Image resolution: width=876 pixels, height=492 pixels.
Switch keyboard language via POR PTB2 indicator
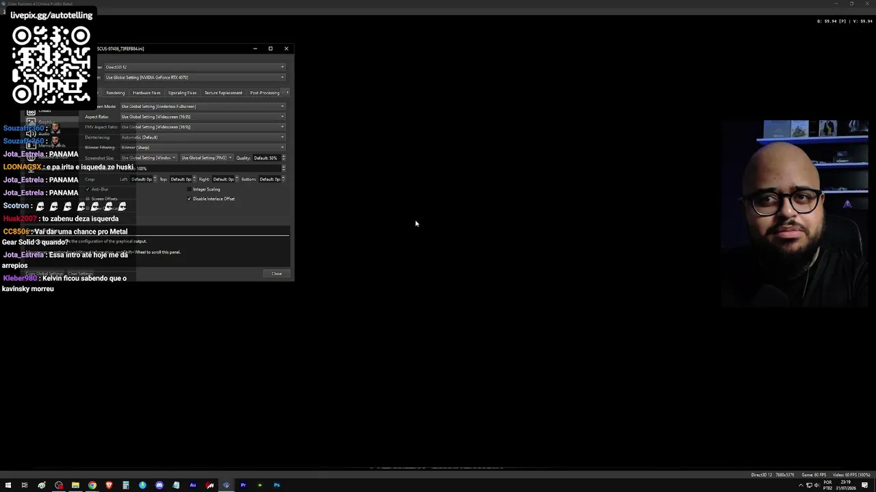(827, 485)
